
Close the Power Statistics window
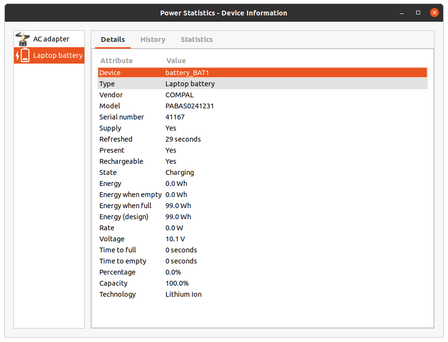tap(434, 13)
